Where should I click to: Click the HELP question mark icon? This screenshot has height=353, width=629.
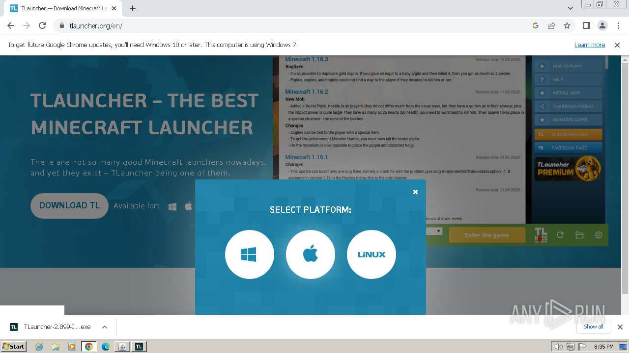542,79
